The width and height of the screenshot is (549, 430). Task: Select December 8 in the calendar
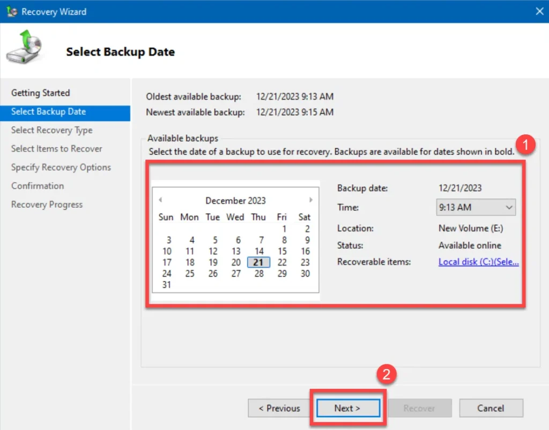(x=284, y=240)
